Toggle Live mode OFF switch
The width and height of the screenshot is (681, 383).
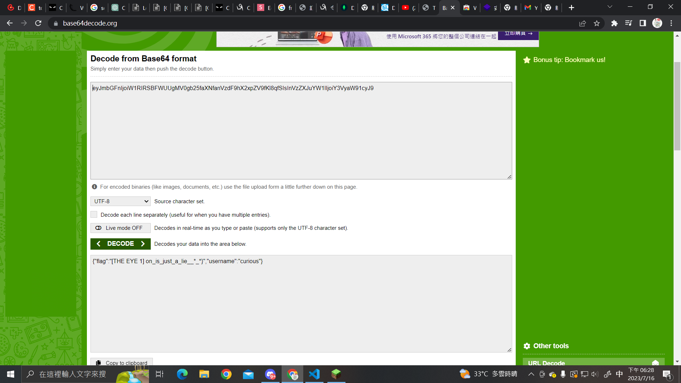121,228
